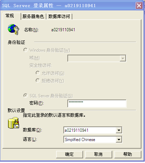The image size is (145, 163).
Task: Select 允许访问 radio option
Action: click(x=38, y=73)
